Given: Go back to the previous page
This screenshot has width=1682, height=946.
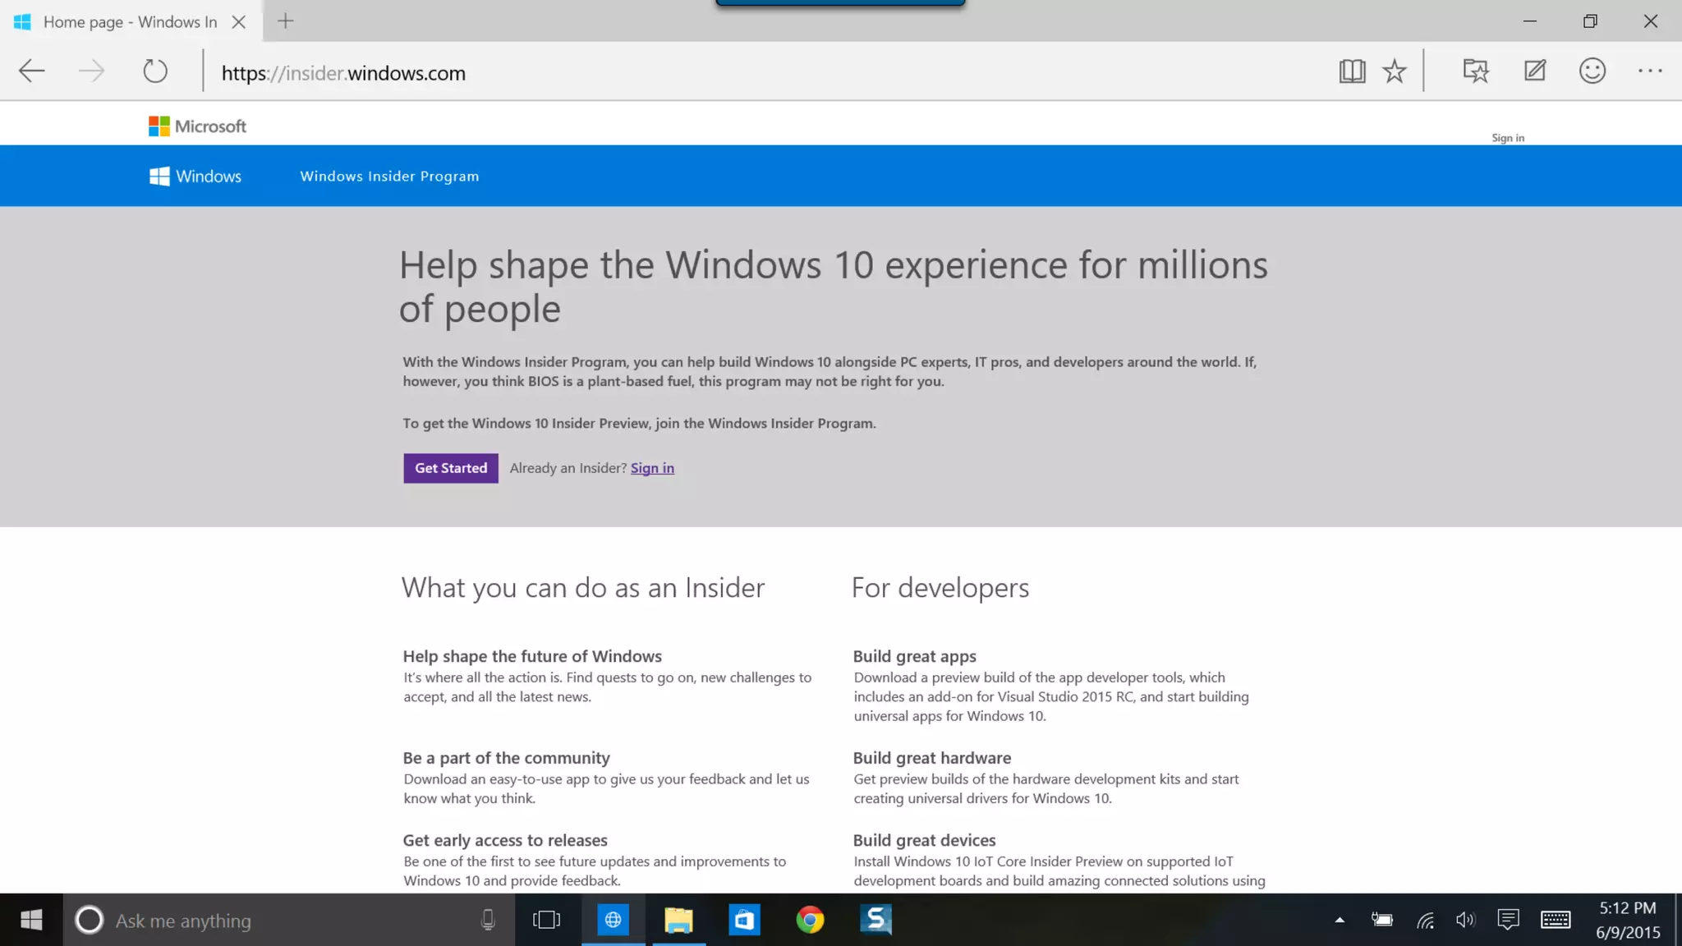Looking at the screenshot, I should click(x=31, y=71).
